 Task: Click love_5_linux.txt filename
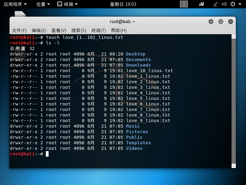pos(148,98)
